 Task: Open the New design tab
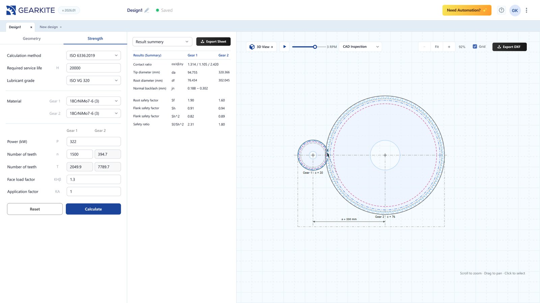pyautogui.click(x=51, y=27)
